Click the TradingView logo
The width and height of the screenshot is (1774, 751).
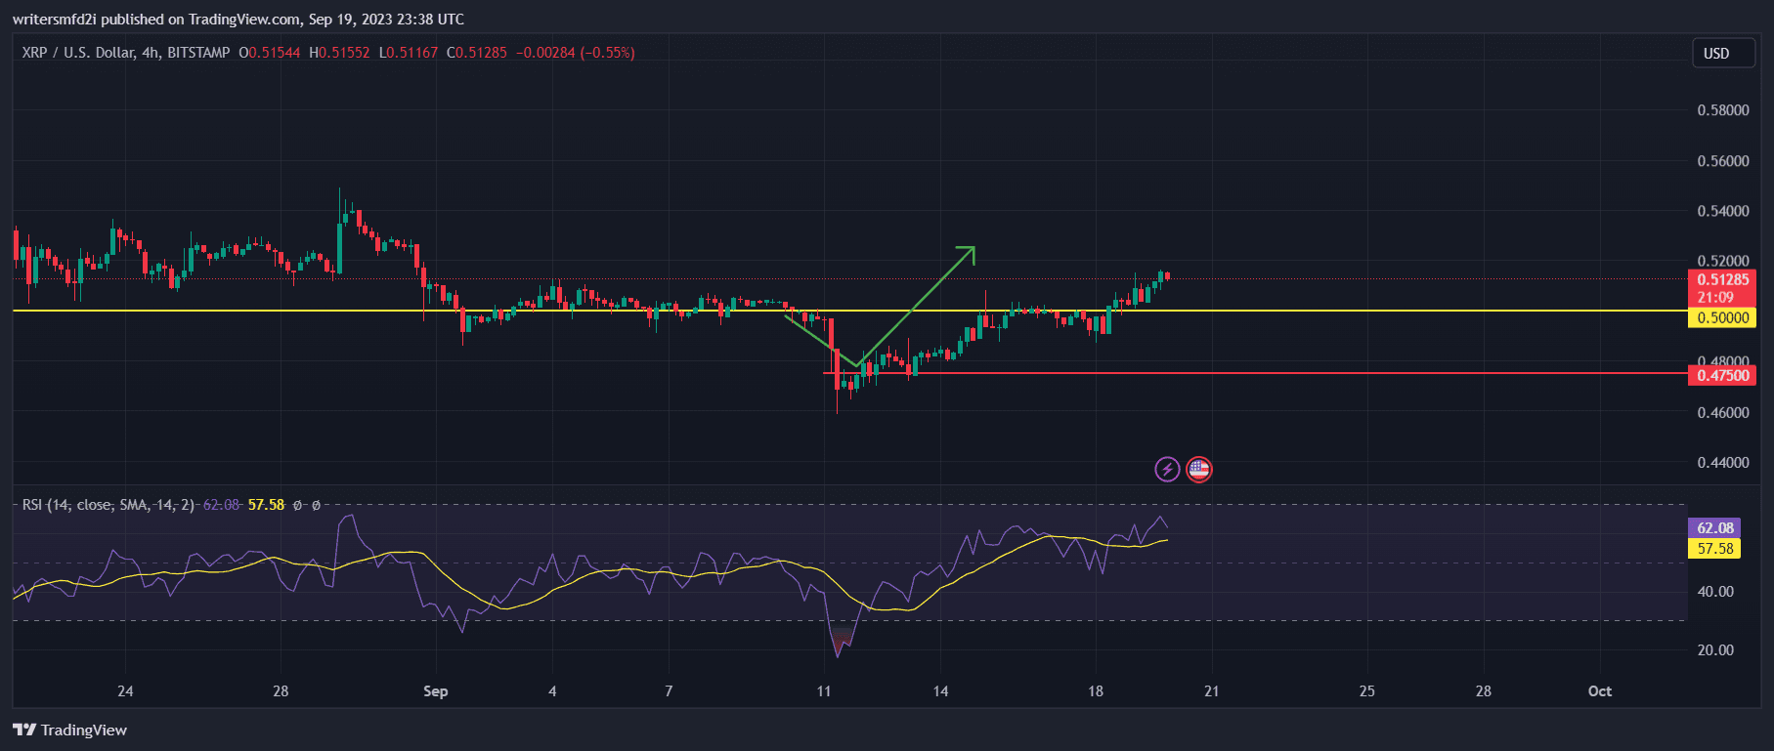70,730
